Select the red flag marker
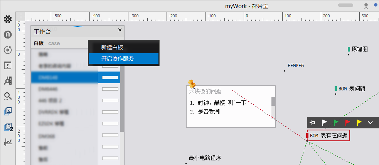 [x=347, y=123]
